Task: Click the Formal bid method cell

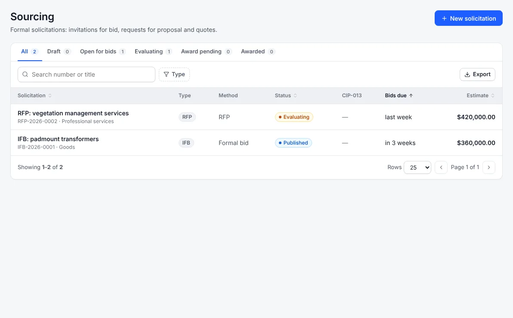Action: (234, 143)
